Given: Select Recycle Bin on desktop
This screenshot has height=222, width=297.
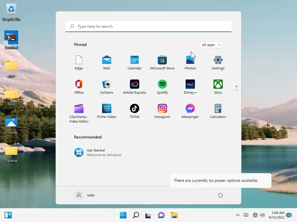Looking at the screenshot, I should pos(11,12).
